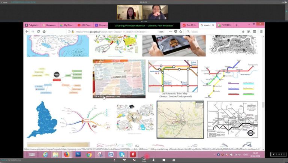Image resolution: width=288 pixels, height=163 pixels.
Task: Select the woman's video thumbnail
Action: point(130,12)
